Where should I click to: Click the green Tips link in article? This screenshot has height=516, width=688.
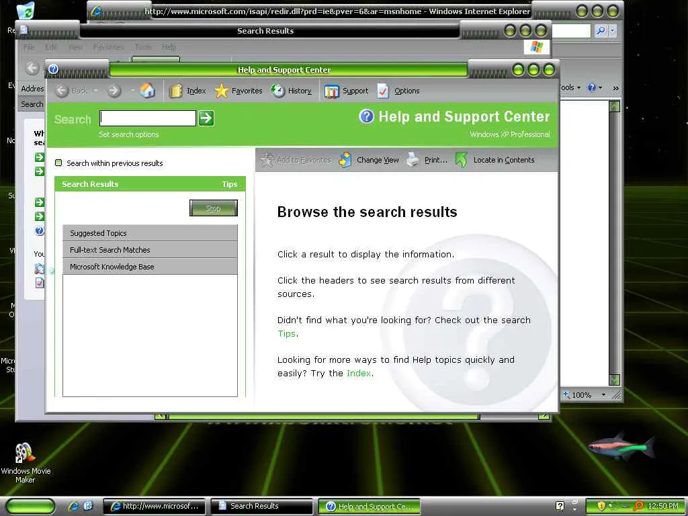coord(286,333)
